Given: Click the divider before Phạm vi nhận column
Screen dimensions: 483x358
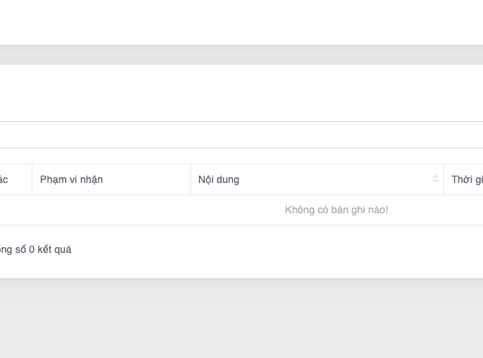Looking at the screenshot, I should tap(32, 179).
